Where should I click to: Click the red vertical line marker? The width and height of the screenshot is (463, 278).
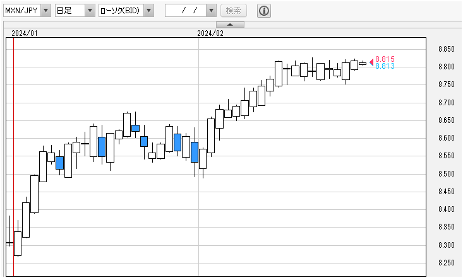pos(14,157)
